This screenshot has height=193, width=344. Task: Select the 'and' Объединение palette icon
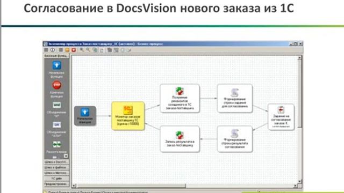56,105
